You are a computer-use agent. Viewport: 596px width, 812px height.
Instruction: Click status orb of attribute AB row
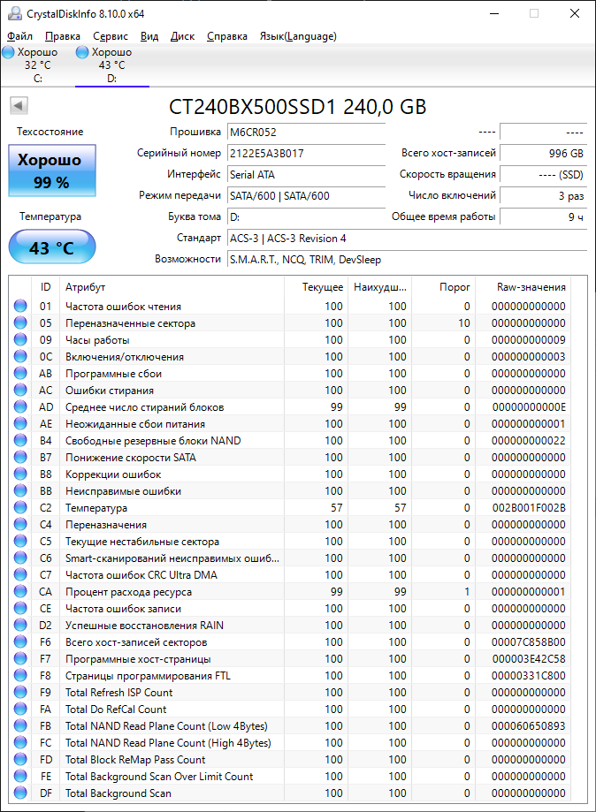click(20, 374)
